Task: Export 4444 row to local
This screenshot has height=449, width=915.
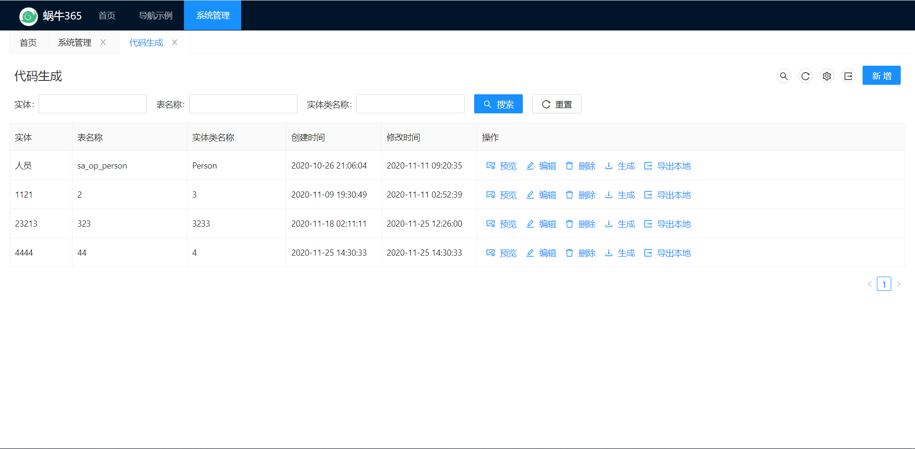Action: 667,253
